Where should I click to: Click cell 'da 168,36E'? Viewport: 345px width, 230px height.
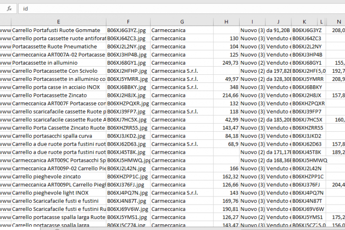(278, 161)
